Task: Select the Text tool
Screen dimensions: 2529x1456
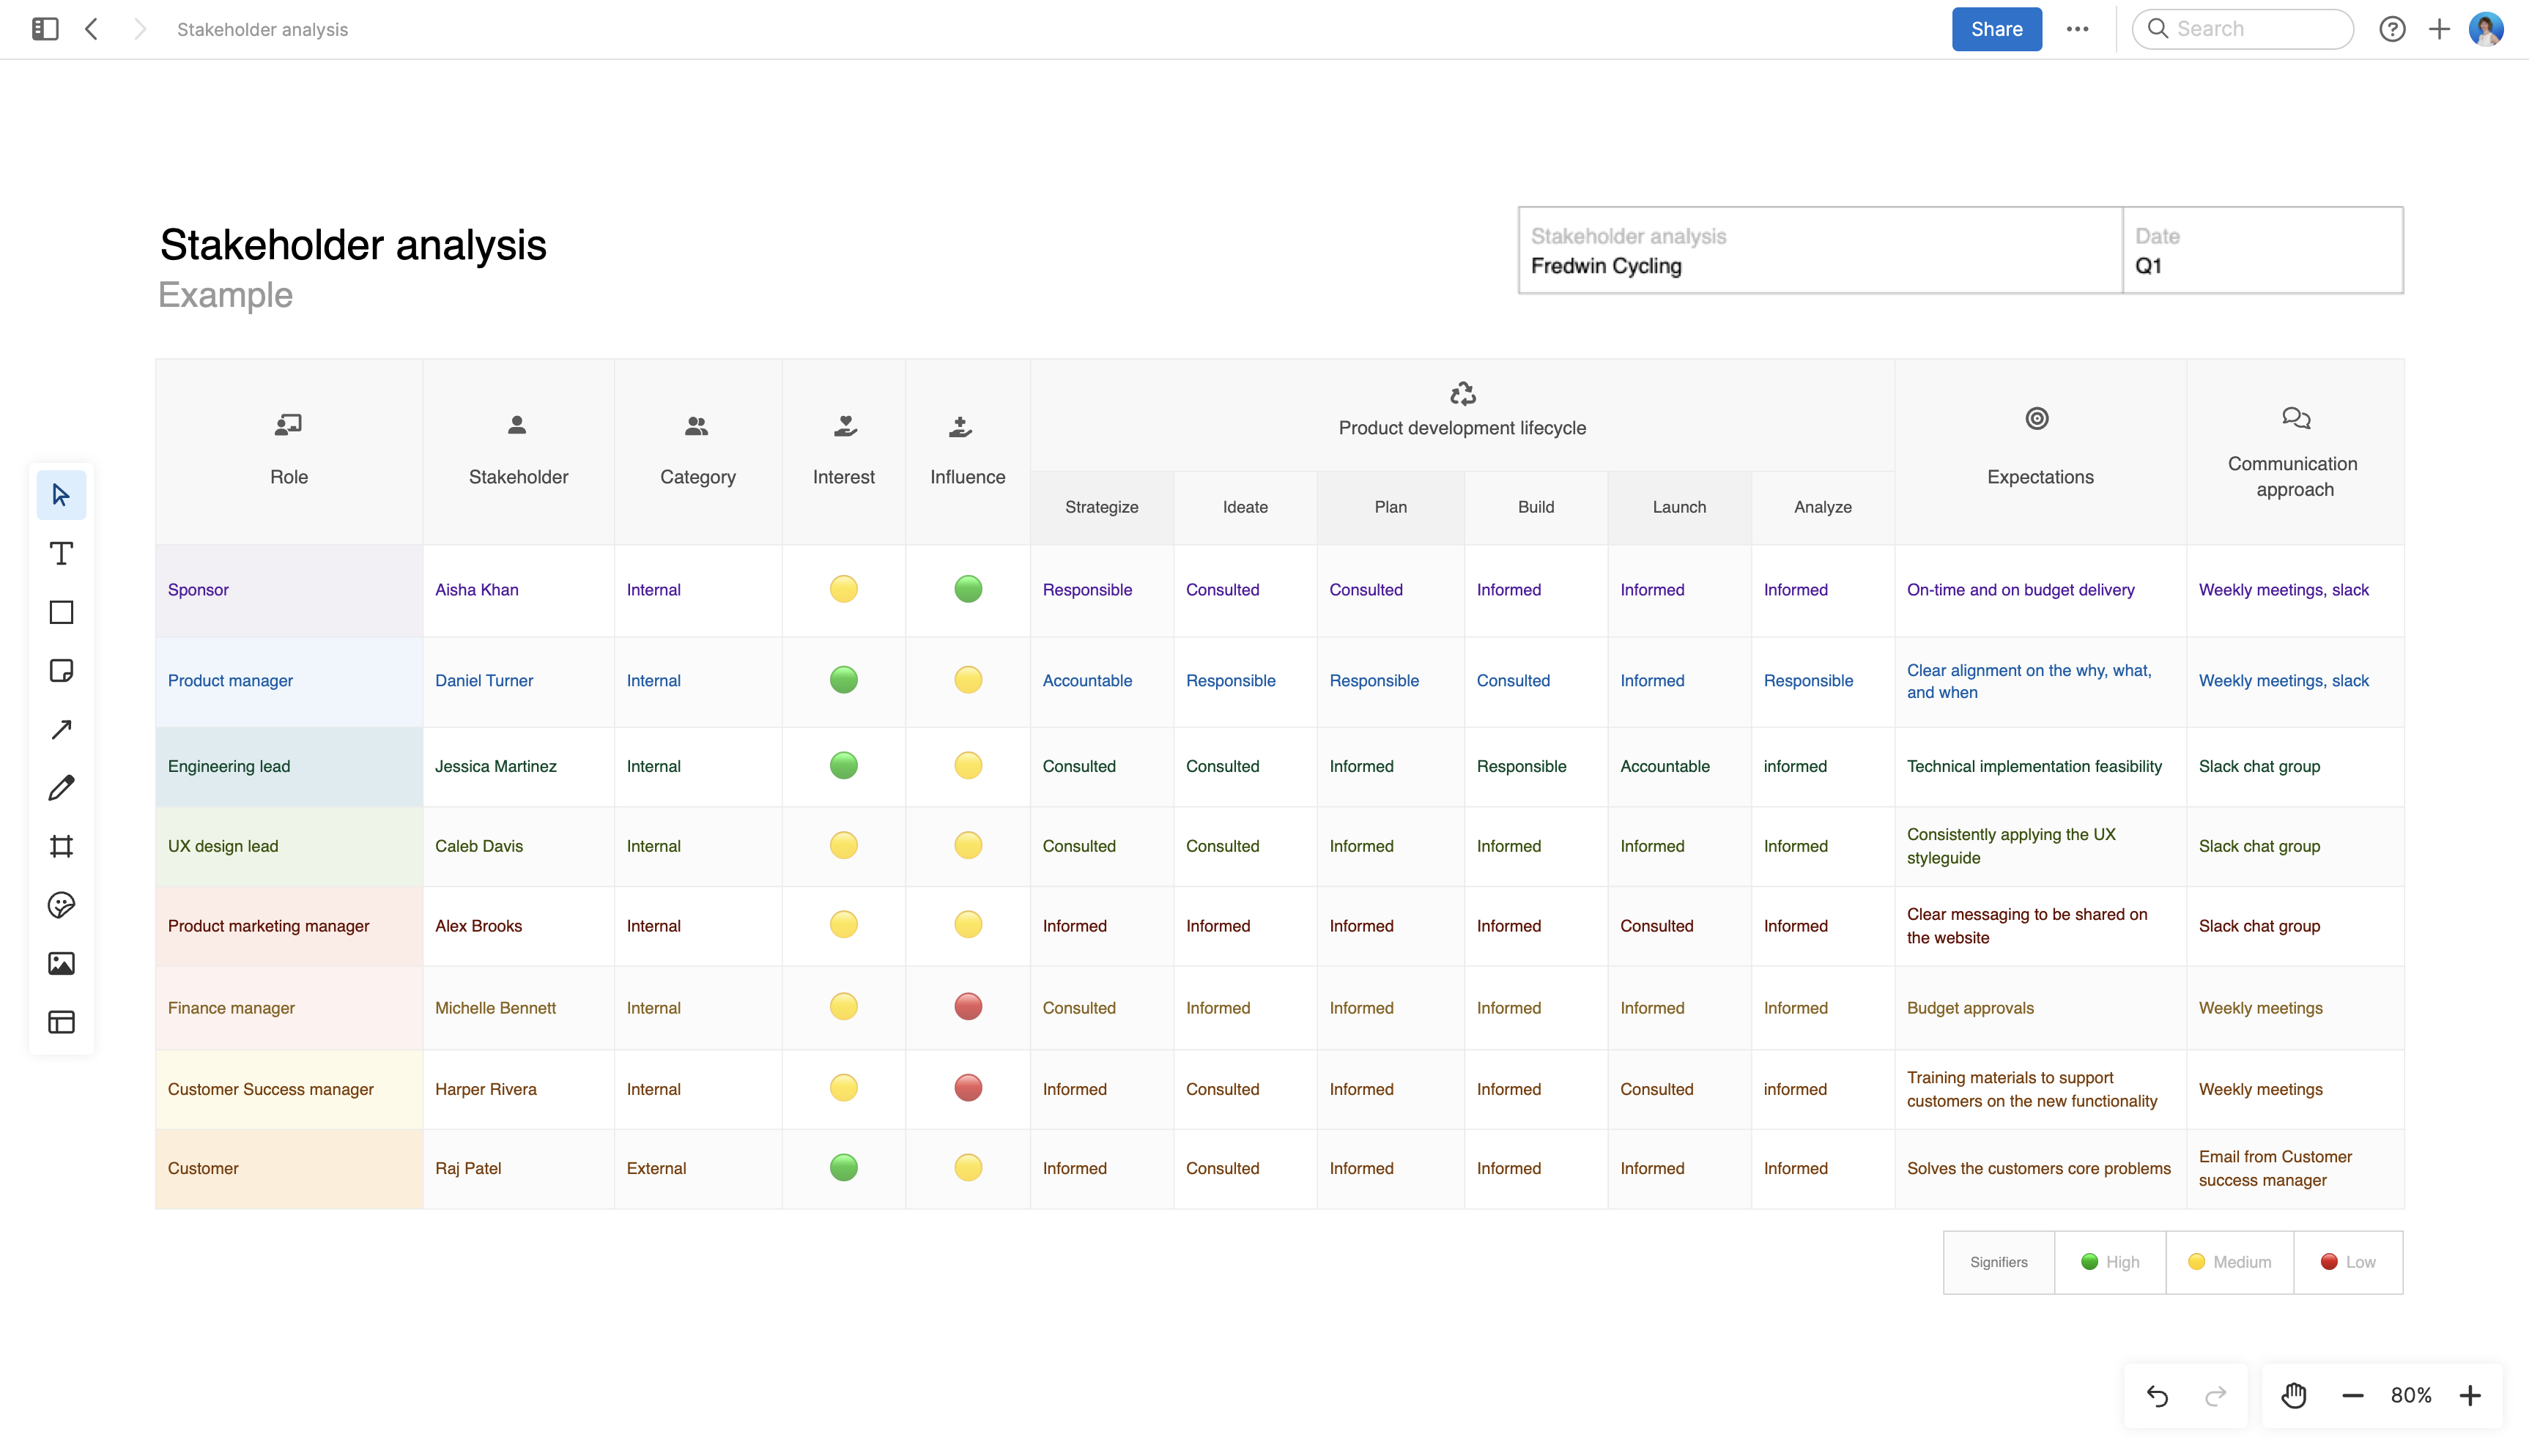Action: [61, 553]
